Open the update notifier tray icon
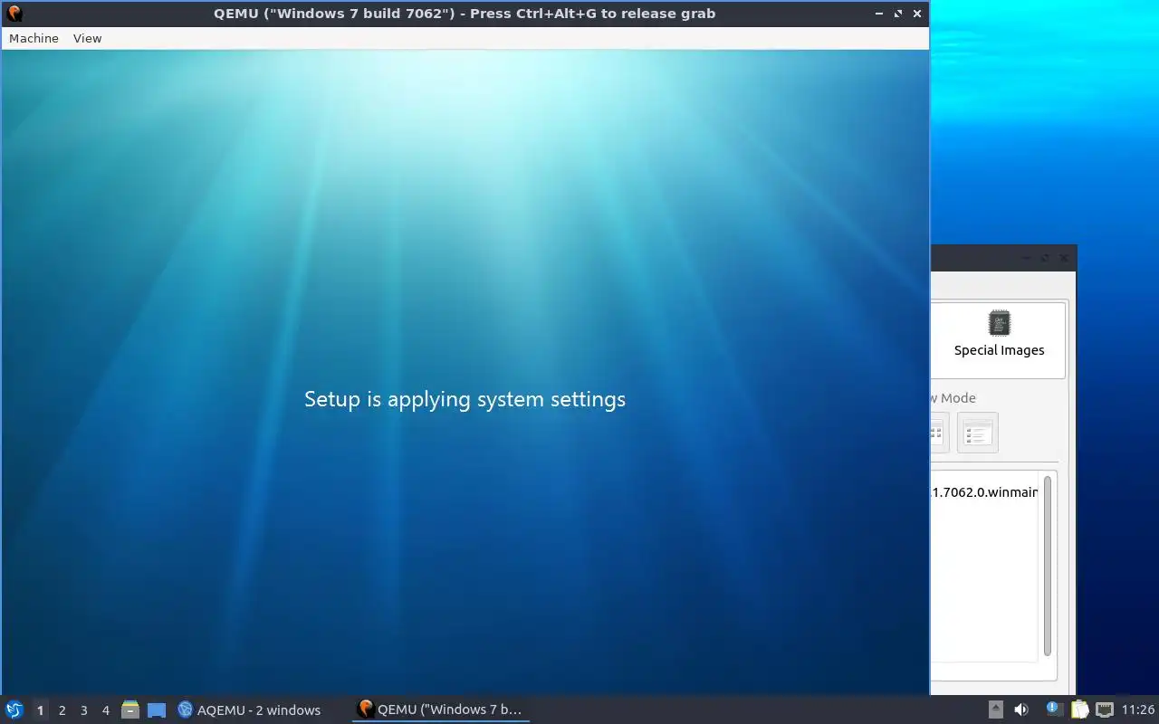 (1053, 709)
